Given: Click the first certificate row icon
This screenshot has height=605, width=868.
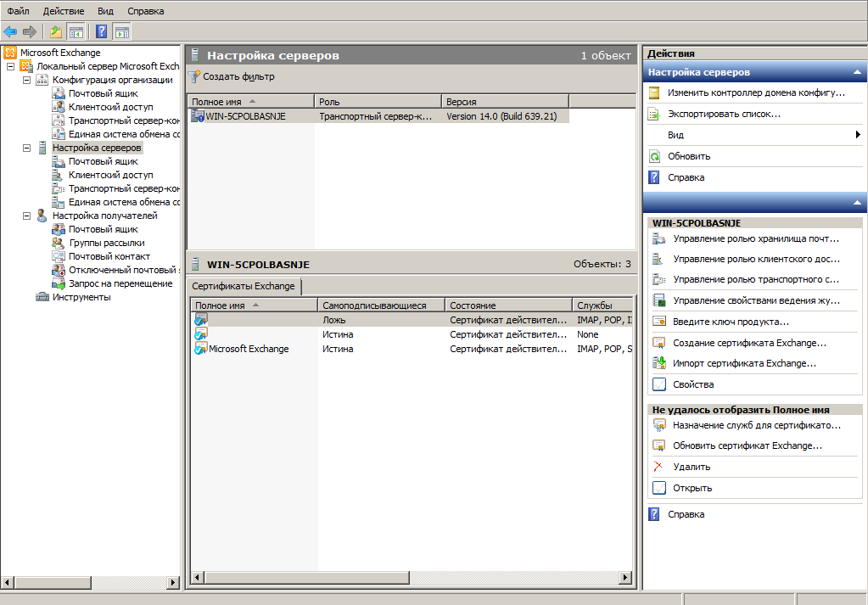Looking at the screenshot, I should 201,319.
